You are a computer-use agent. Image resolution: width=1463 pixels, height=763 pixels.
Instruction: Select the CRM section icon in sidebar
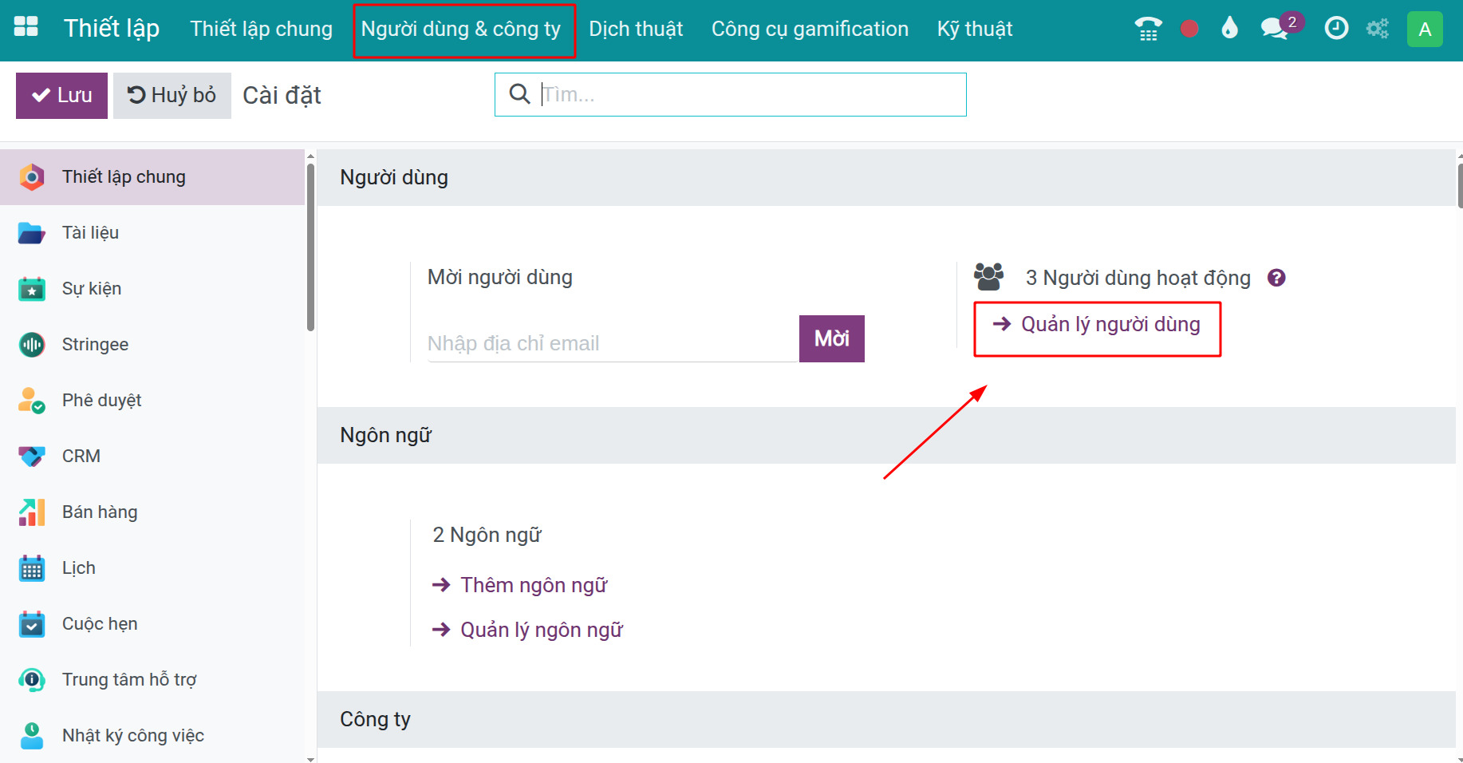pos(31,456)
